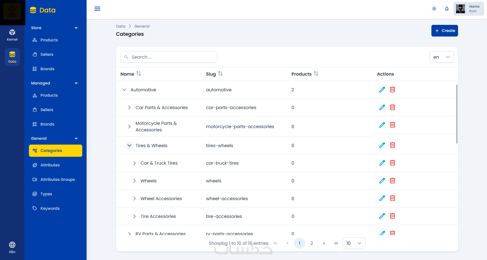Sort the table by Products column

pos(316,74)
